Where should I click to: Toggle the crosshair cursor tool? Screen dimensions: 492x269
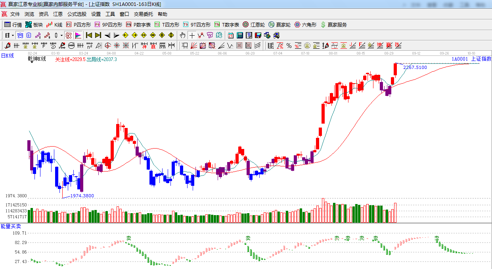click(192, 35)
